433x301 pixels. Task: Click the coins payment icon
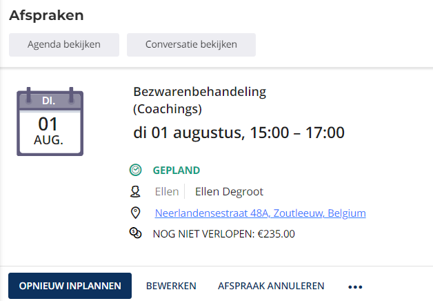click(136, 233)
